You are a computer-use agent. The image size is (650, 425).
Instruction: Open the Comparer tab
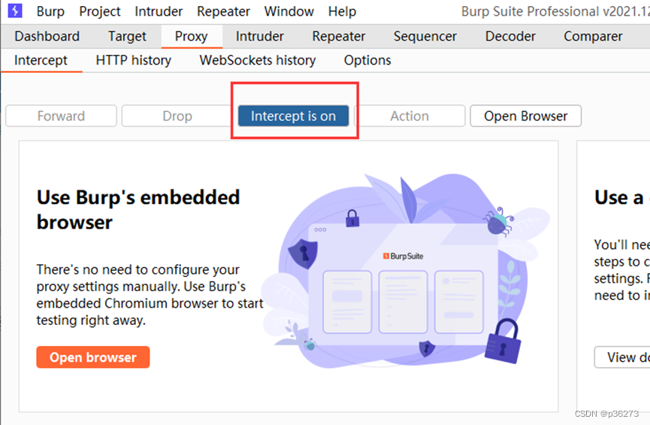[593, 37]
